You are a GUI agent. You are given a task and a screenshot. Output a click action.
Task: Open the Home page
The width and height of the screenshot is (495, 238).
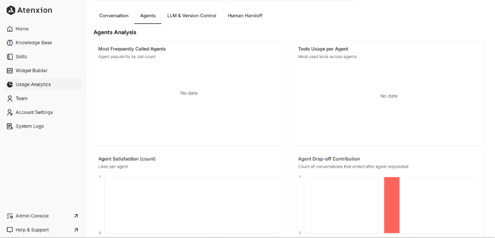43,29
